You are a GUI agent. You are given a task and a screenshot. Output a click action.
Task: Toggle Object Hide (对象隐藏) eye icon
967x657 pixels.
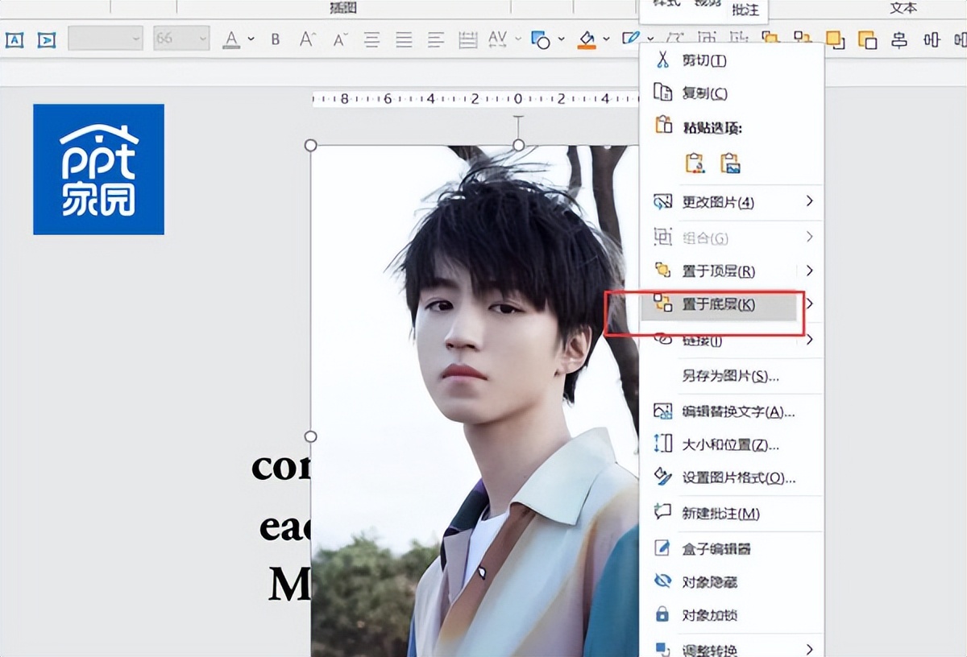[x=662, y=581]
